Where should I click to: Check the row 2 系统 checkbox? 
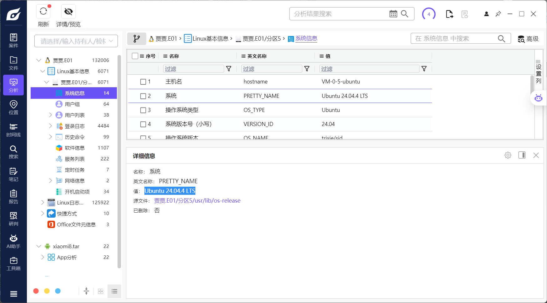(143, 96)
